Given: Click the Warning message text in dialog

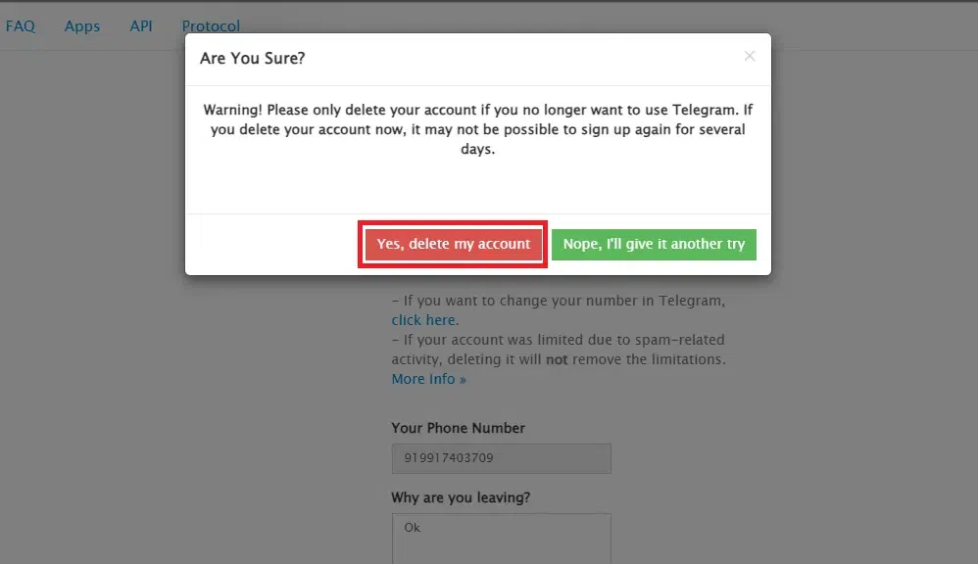Looking at the screenshot, I should tap(477, 111).
